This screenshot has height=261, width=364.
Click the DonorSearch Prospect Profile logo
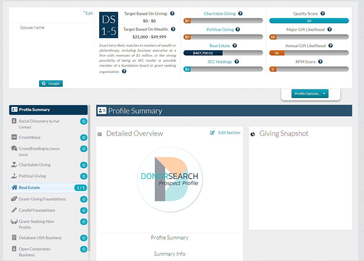click(170, 179)
